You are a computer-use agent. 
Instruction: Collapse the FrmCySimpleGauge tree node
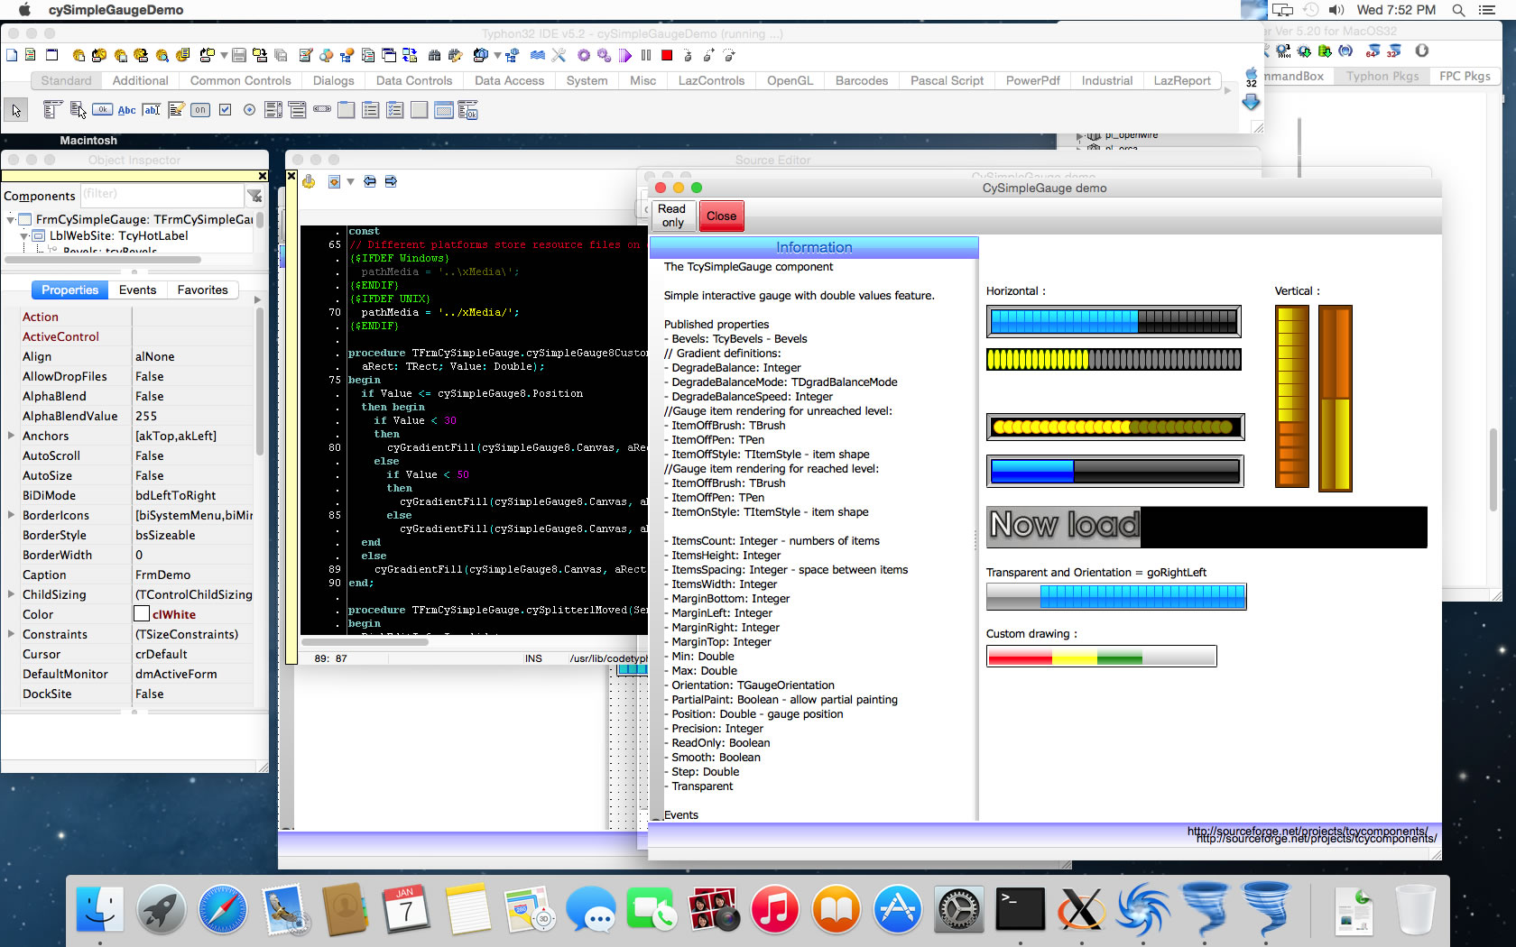coord(10,219)
